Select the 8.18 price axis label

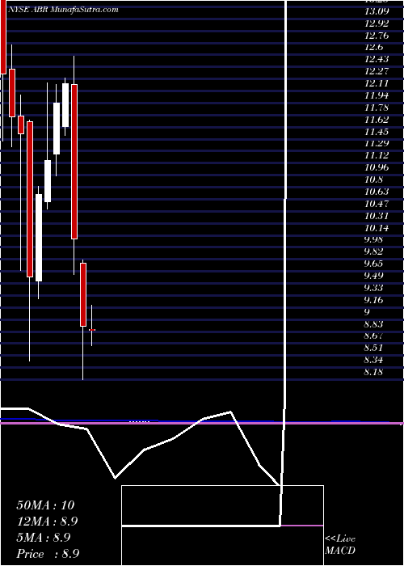pyautogui.click(x=373, y=372)
